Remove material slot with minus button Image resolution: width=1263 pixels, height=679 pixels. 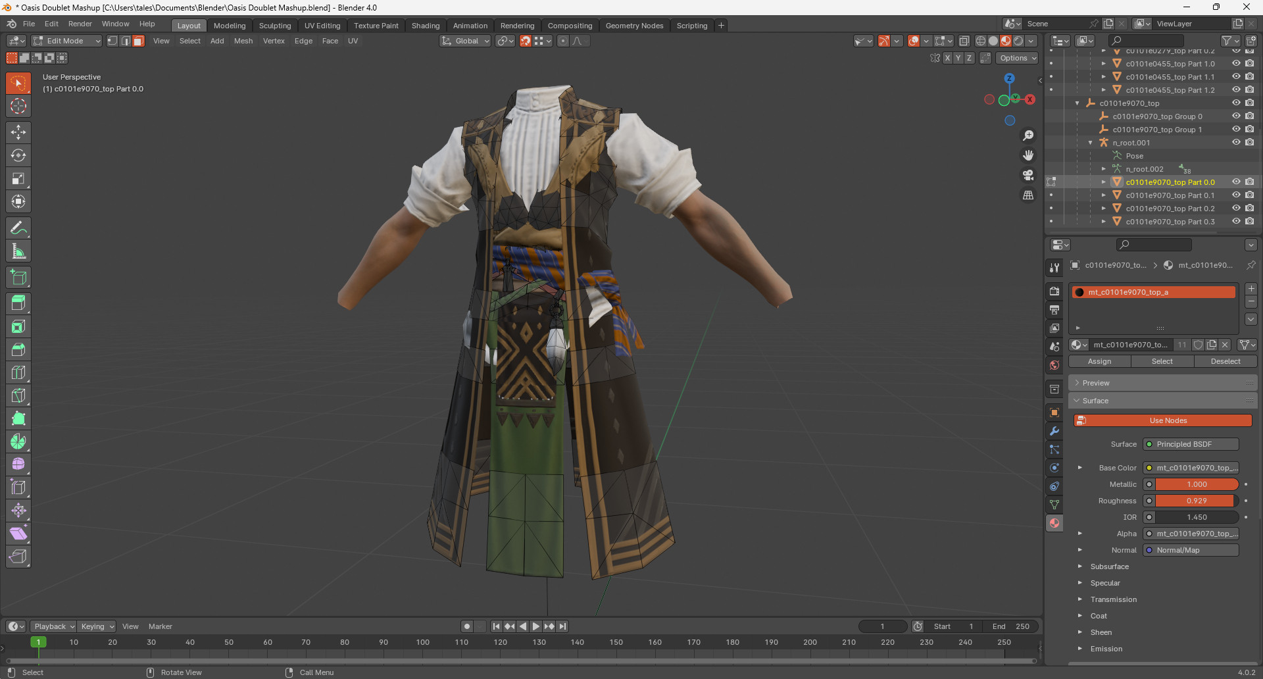coord(1251,302)
